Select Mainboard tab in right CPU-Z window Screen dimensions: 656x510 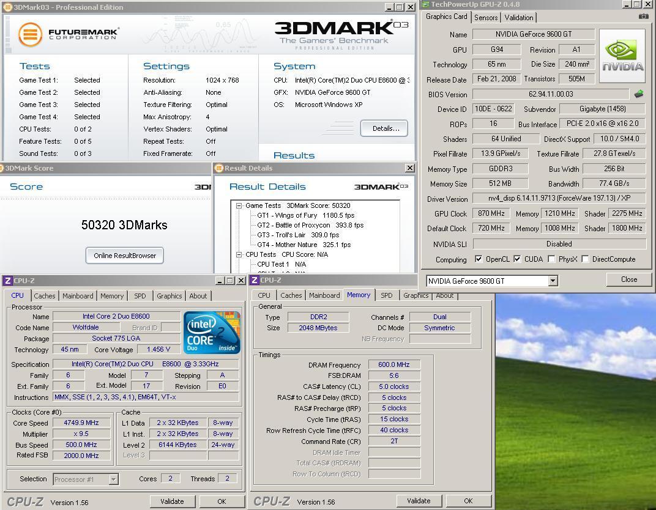[325, 295]
